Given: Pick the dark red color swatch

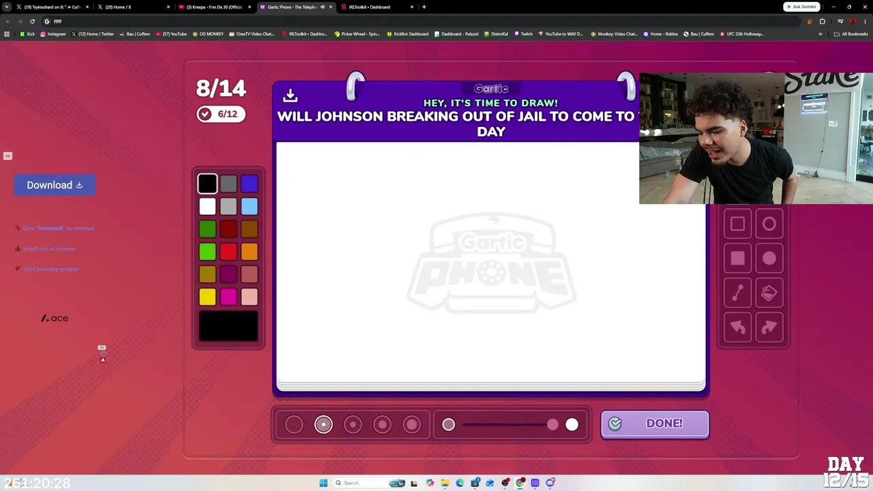Looking at the screenshot, I should tap(228, 229).
